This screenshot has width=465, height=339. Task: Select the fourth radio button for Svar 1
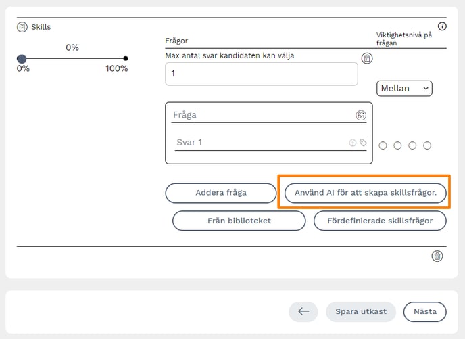tap(427, 145)
